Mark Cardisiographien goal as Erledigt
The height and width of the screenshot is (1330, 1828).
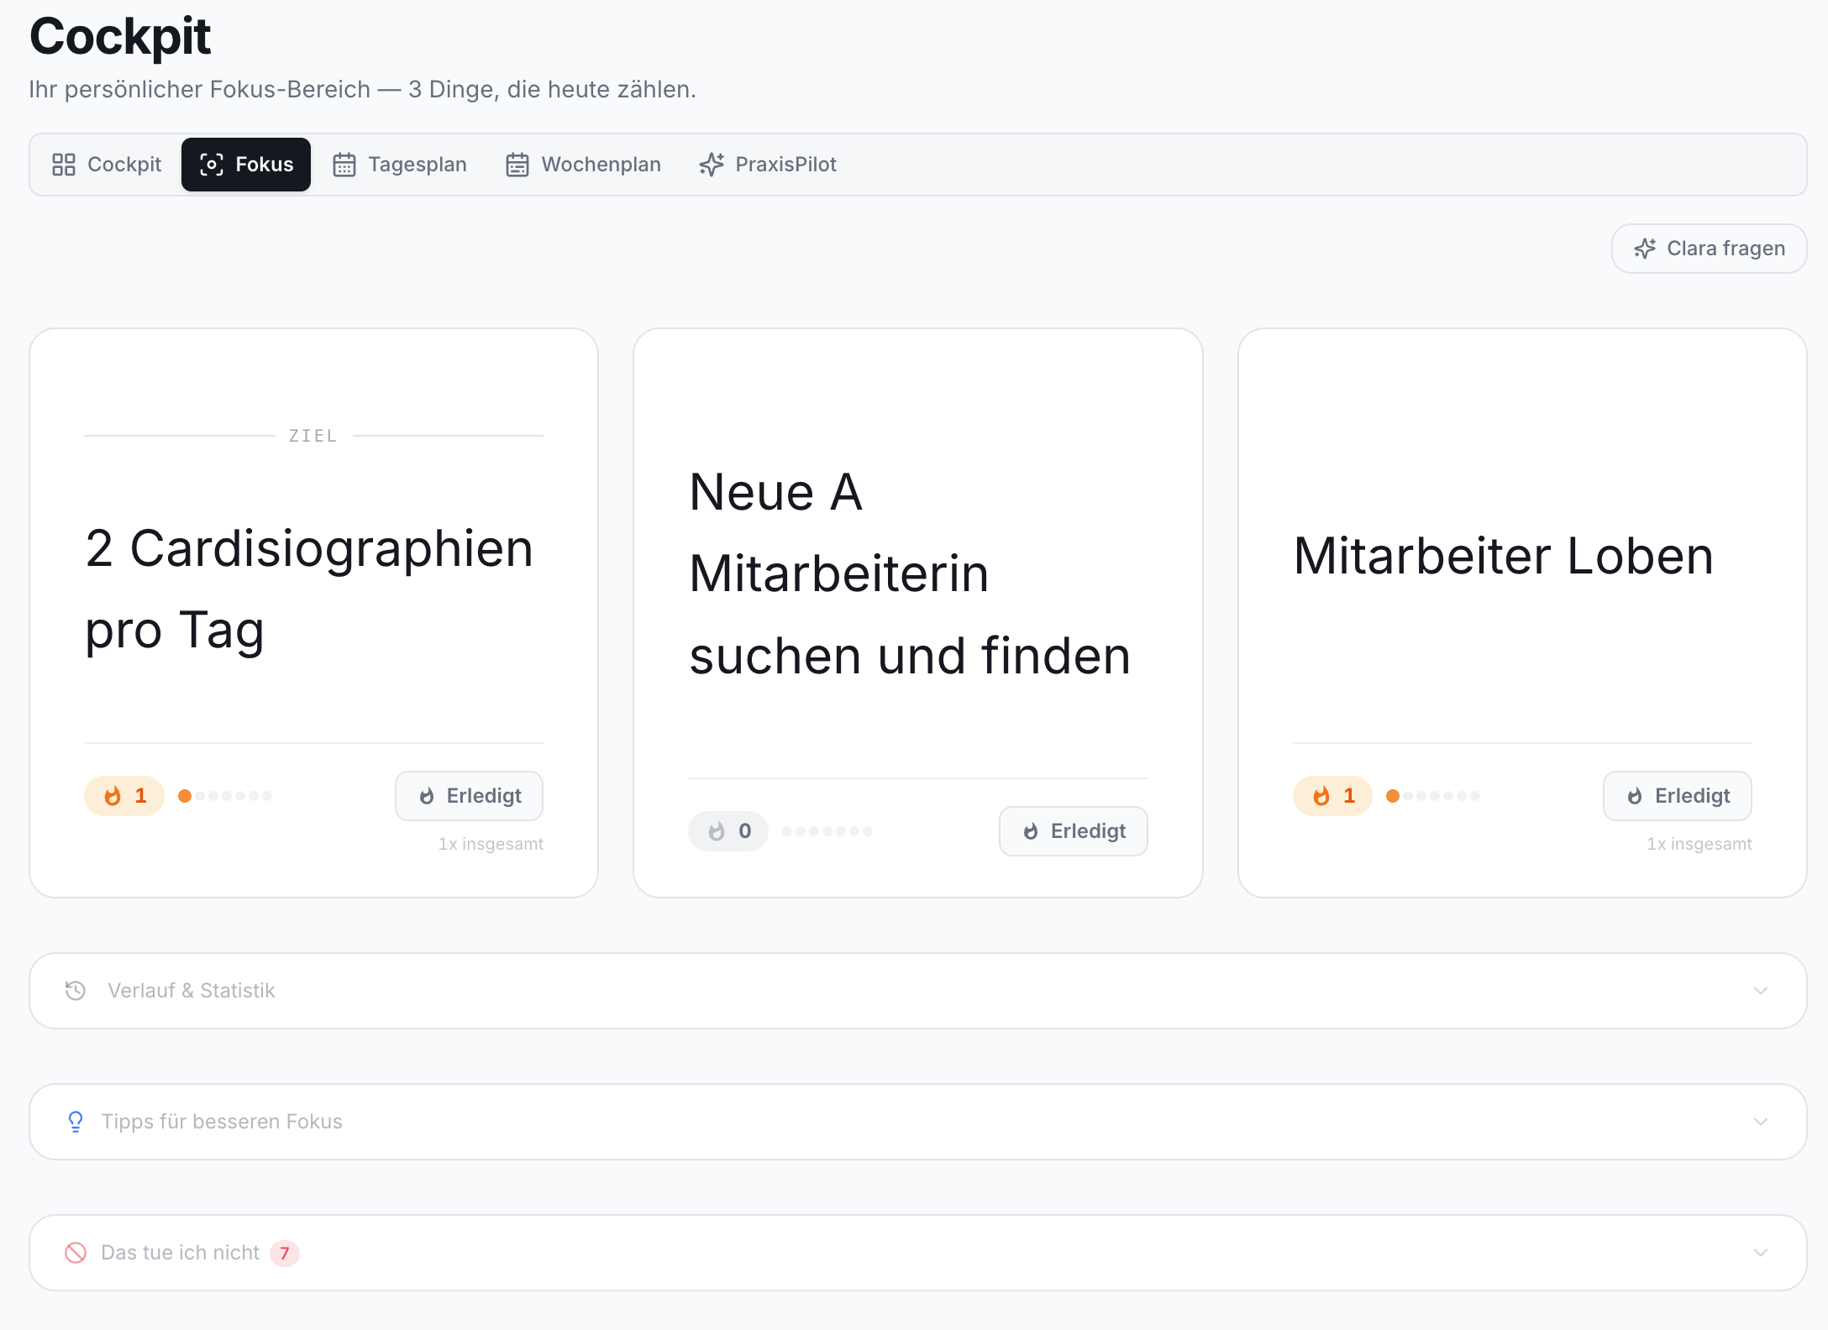click(x=469, y=796)
